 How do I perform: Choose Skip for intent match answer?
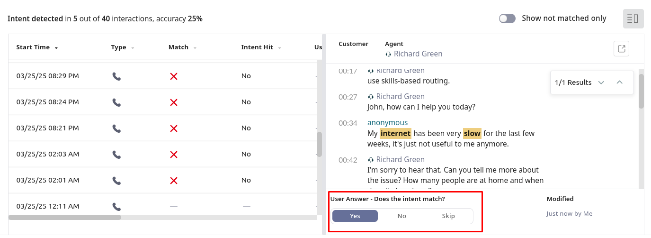click(x=448, y=216)
